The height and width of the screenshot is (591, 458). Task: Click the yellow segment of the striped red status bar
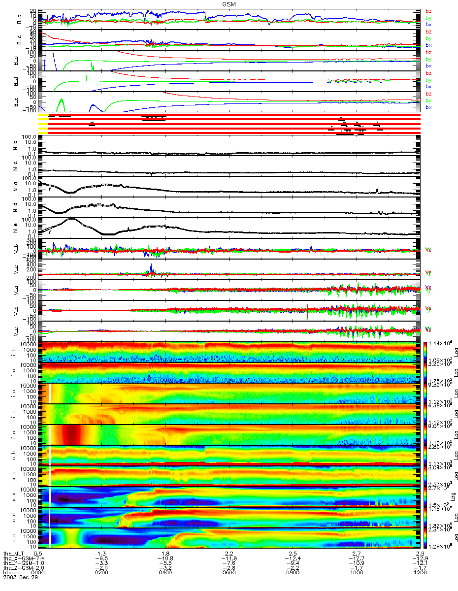point(43,123)
